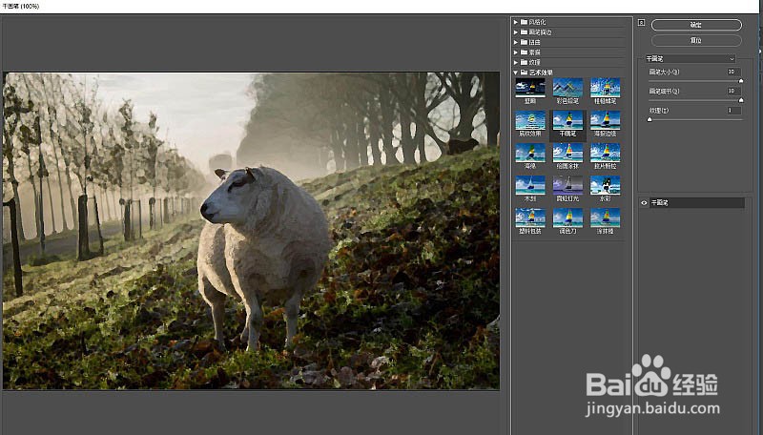The width and height of the screenshot is (763, 435).
Task: Select the 壁画 (Fresco) filter thumbnail
Action: coord(530,88)
